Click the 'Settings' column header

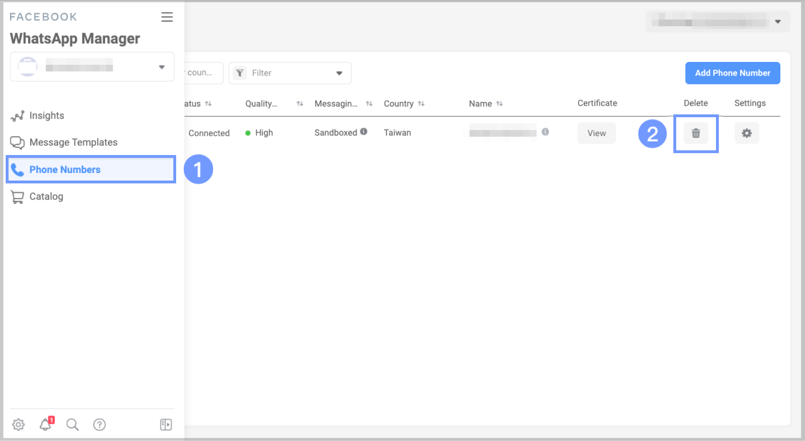[750, 104]
